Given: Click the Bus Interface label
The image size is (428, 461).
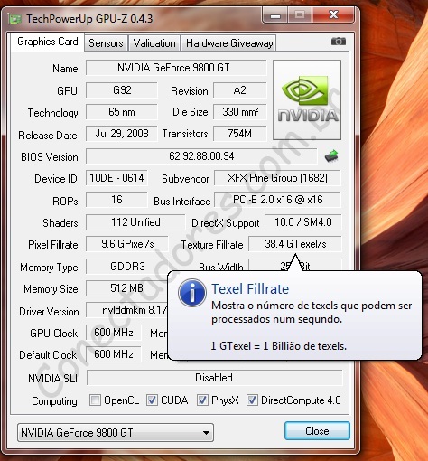Looking at the screenshot, I should (x=182, y=202).
